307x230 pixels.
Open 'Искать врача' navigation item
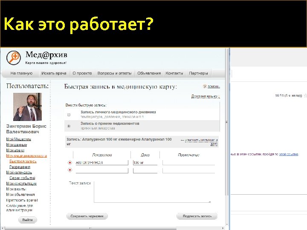coord(54,73)
